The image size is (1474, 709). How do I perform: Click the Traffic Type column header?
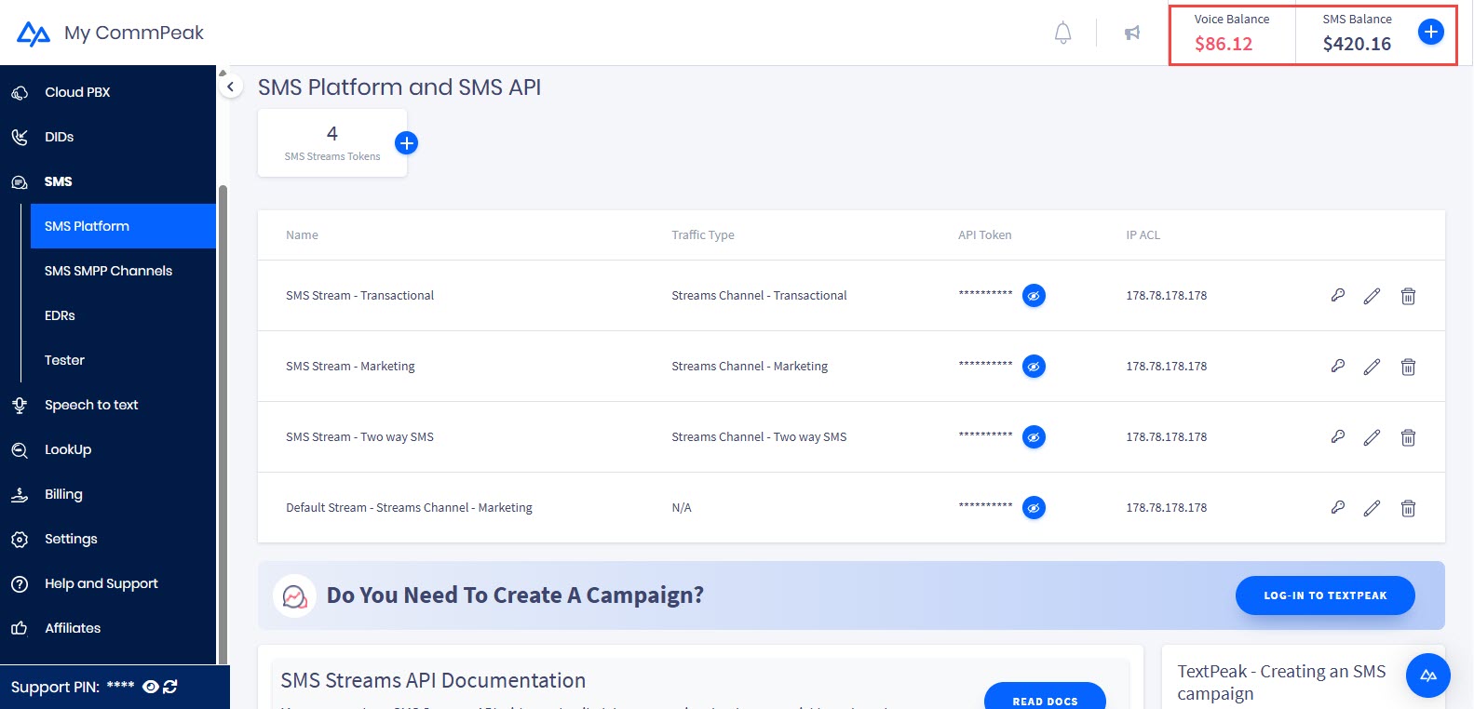point(703,235)
